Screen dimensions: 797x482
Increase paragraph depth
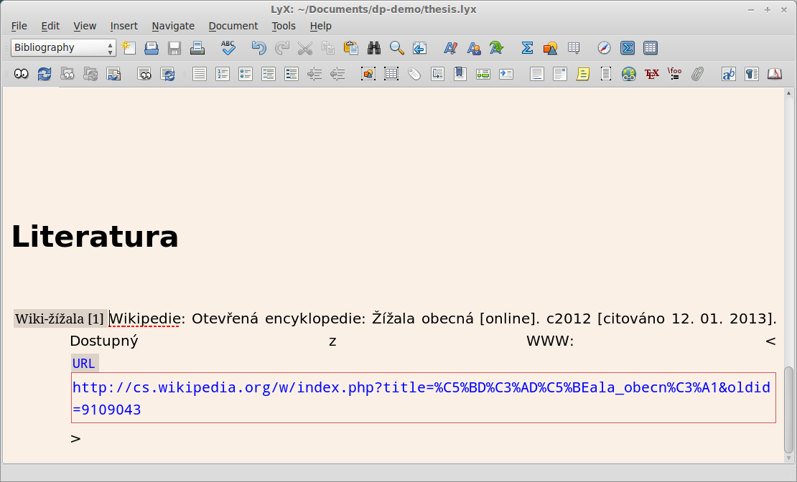tap(314, 74)
